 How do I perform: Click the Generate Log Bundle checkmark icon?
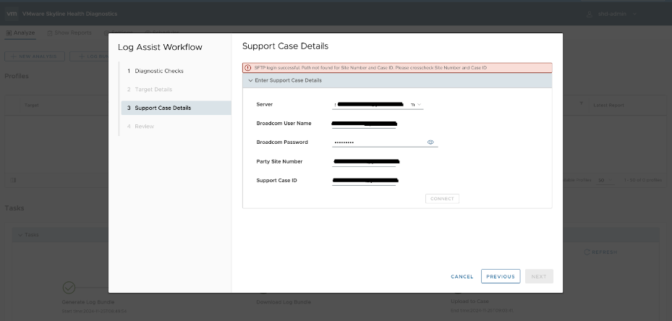coord(69,288)
